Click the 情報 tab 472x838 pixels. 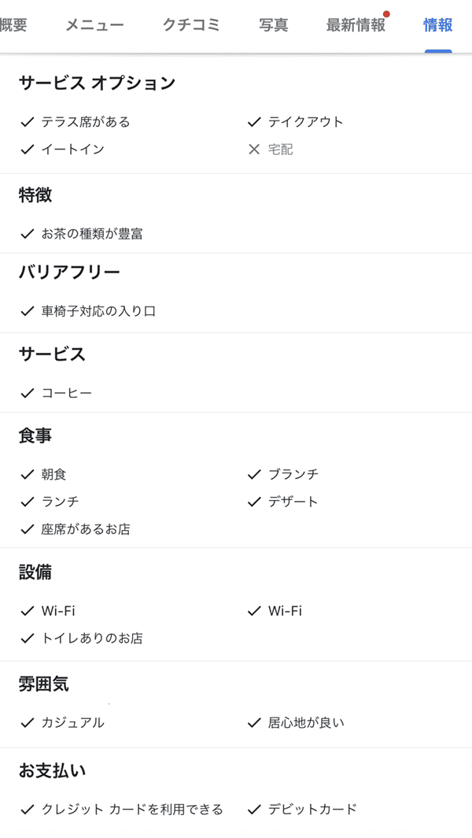pos(438,25)
